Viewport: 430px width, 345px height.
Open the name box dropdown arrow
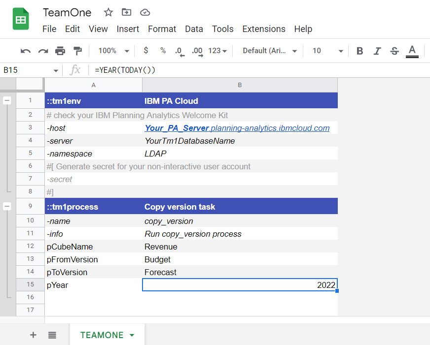click(56, 70)
